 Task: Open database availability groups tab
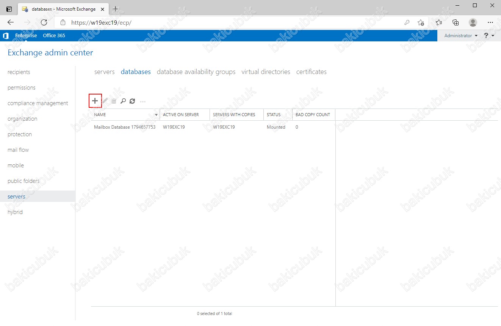(196, 72)
